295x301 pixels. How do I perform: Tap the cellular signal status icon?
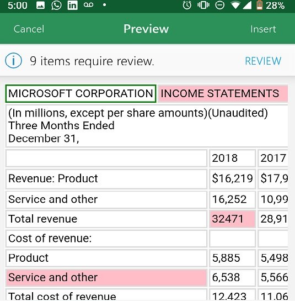[247, 6]
